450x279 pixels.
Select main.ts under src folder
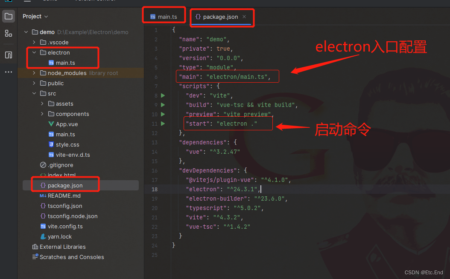pos(65,134)
